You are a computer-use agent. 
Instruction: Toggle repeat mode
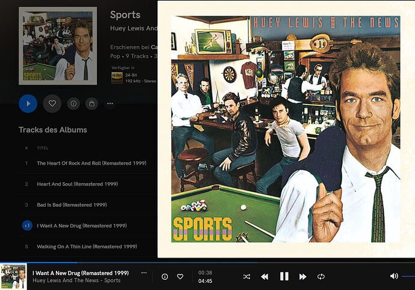(321, 277)
